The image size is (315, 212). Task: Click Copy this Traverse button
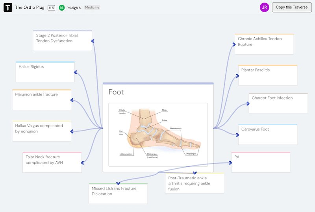tap(292, 7)
